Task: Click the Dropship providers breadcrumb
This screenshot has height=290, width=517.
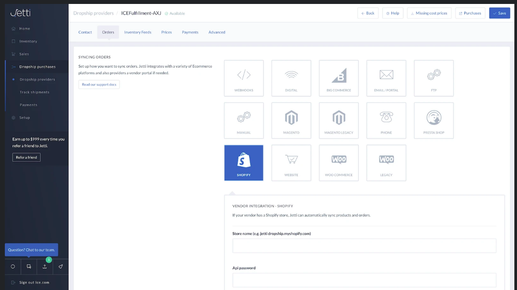Action: [93, 13]
